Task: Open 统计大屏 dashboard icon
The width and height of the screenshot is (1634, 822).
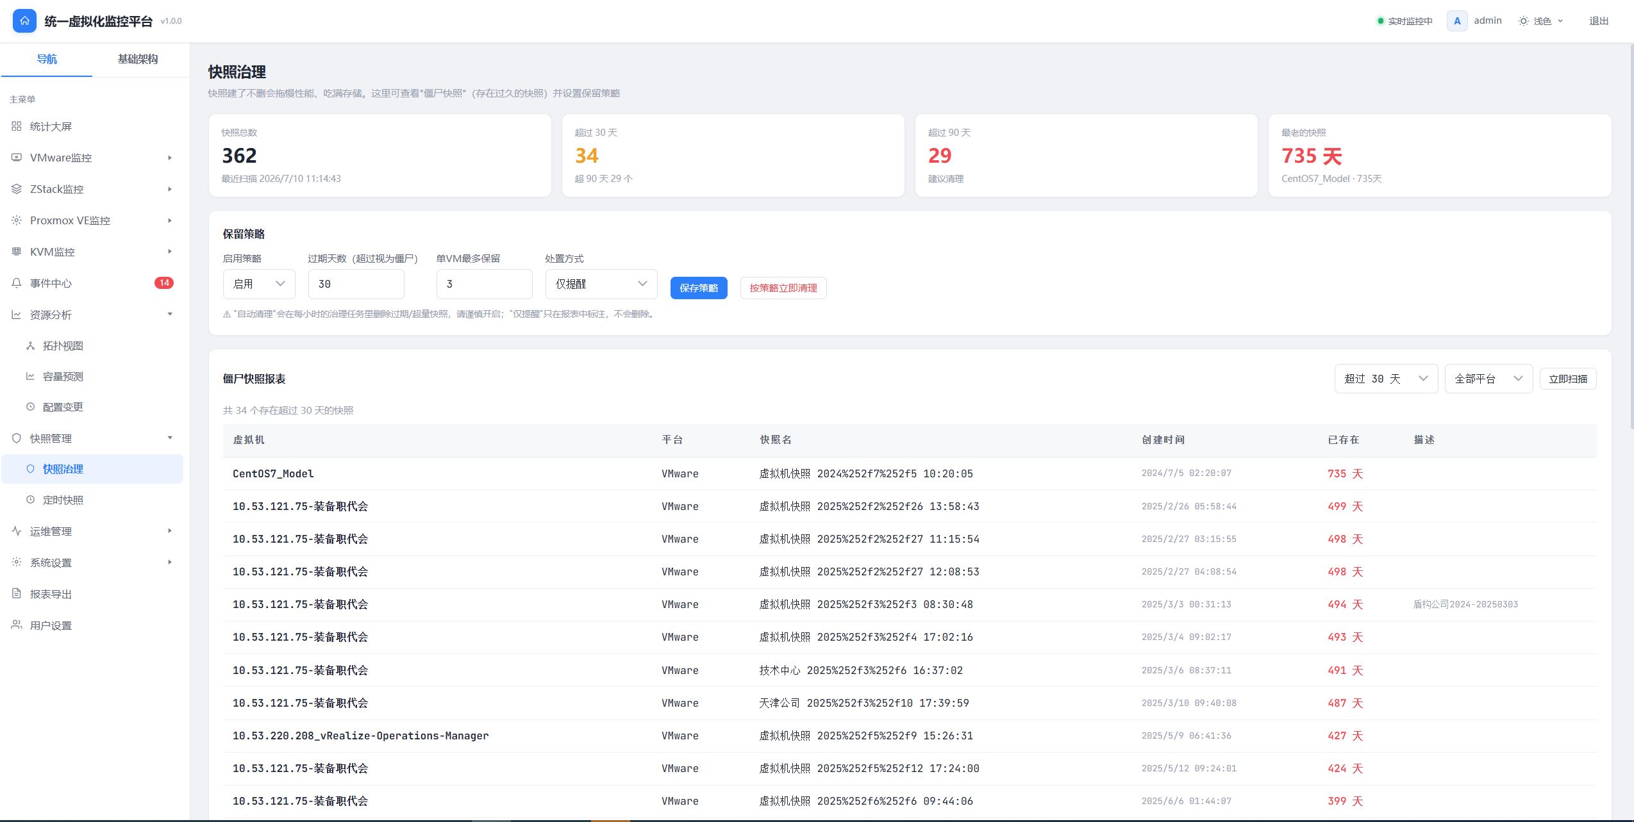Action: pos(17,126)
